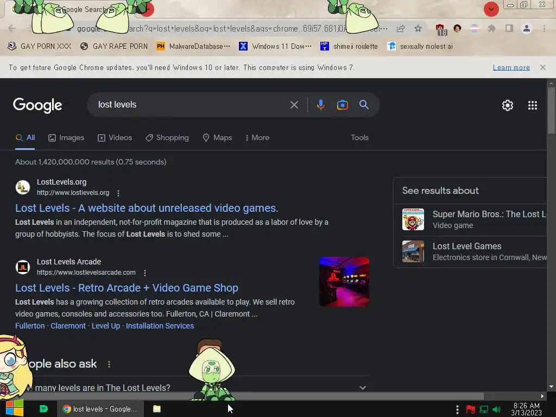Click the address bar URL

point(232,28)
